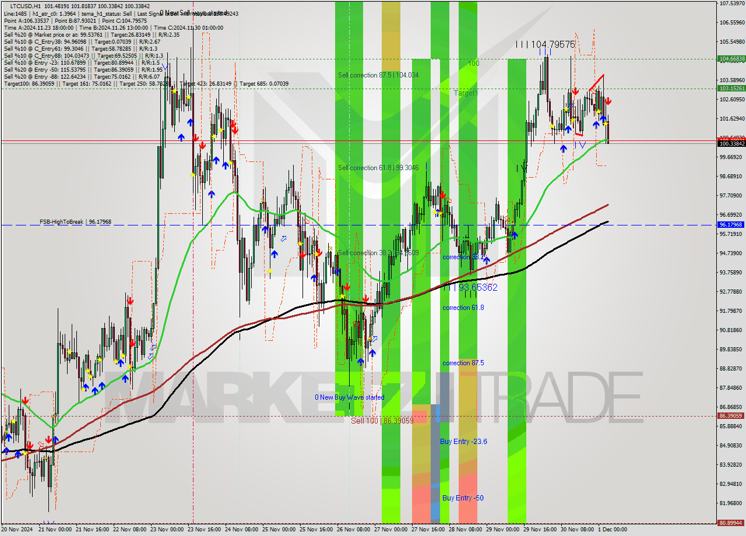The image size is (746, 536).
Task: Select the 'FSB-HighToBreak | 96.17968' label
Action: [x=75, y=222]
